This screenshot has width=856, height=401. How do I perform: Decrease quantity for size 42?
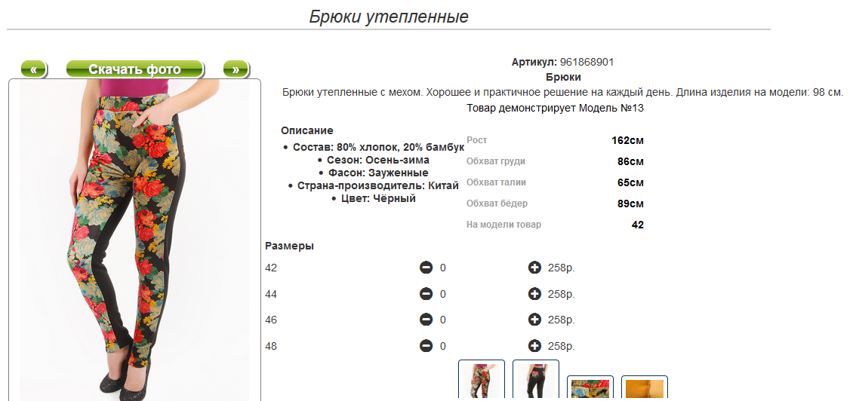pos(426,268)
